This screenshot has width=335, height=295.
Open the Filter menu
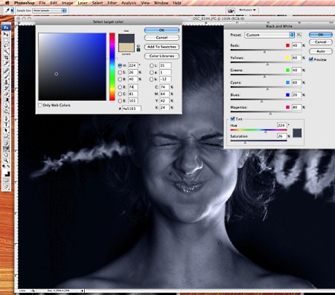(x=112, y=3)
